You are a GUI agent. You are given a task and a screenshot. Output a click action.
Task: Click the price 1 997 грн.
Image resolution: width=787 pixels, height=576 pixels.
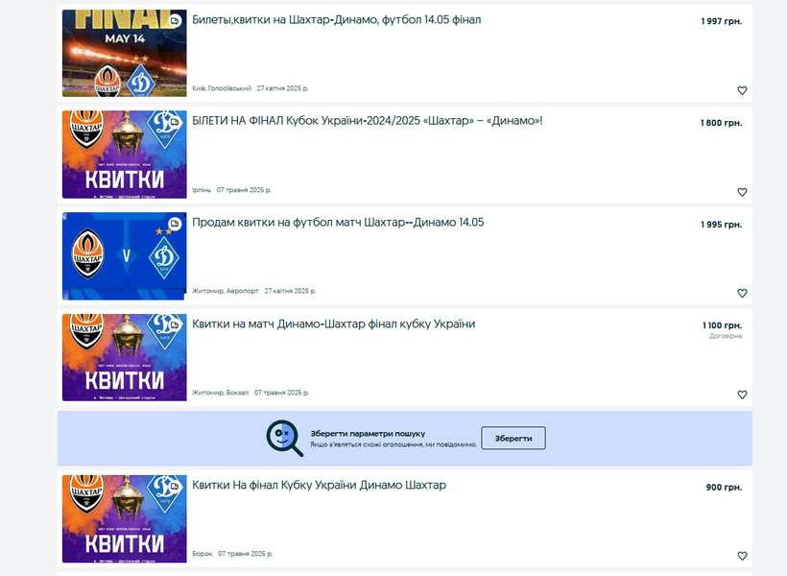point(721,21)
